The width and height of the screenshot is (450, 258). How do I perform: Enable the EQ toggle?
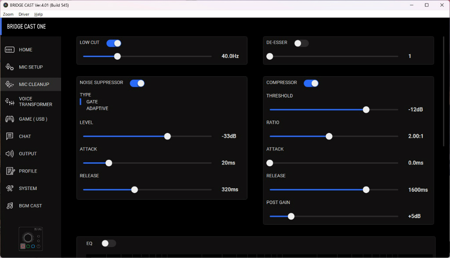[x=109, y=244]
